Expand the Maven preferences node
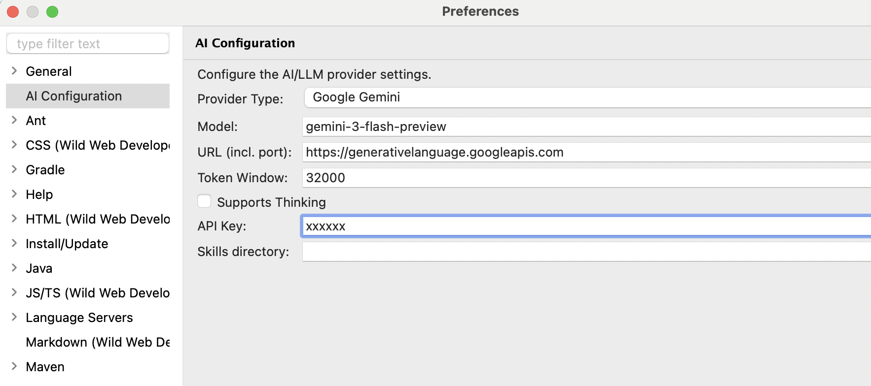 tap(14, 366)
